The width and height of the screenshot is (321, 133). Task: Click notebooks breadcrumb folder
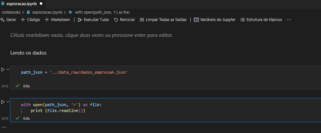11,12
